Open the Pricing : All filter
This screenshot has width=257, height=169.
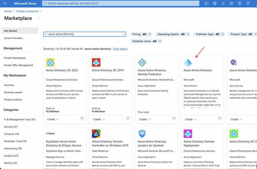139,34
